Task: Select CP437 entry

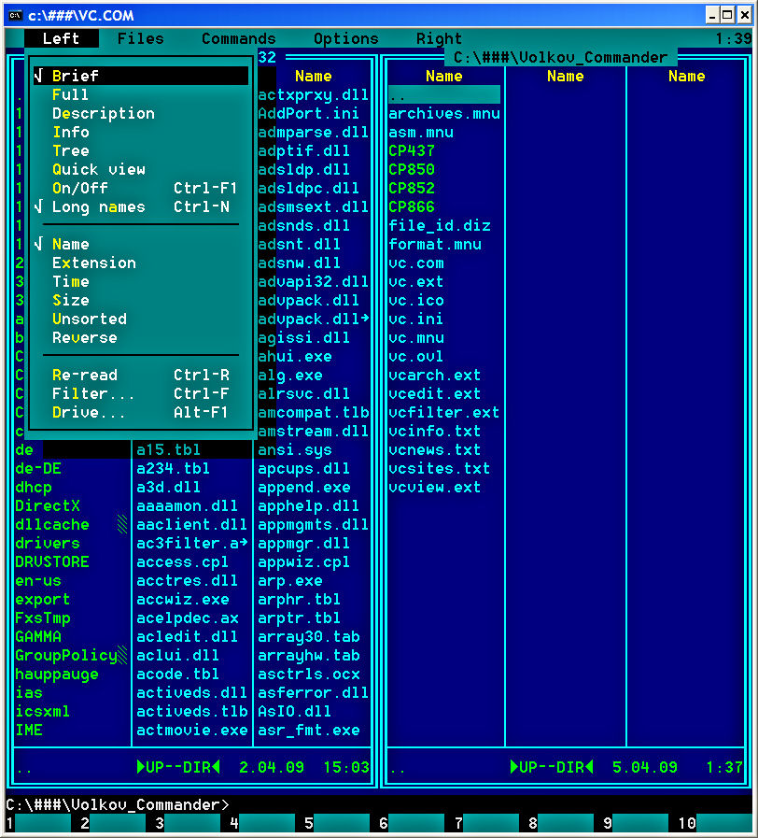Action: point(412,150)
